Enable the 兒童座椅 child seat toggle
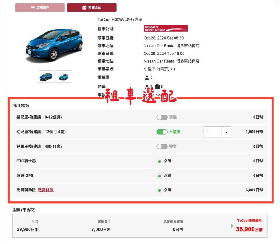 (162, 147)
